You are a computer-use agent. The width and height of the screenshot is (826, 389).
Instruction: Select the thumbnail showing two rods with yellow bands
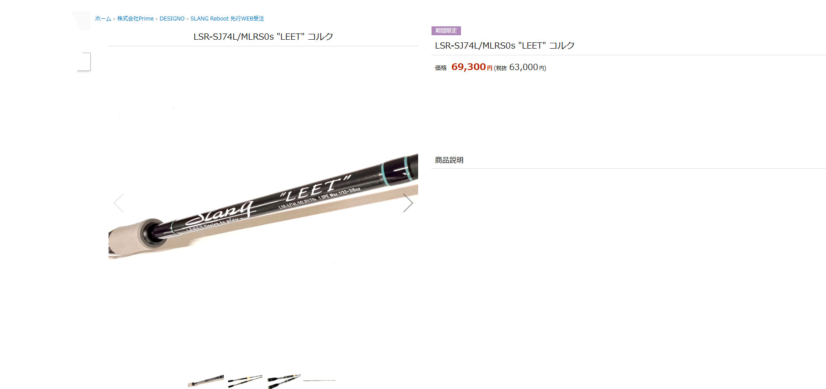(245, 381)
